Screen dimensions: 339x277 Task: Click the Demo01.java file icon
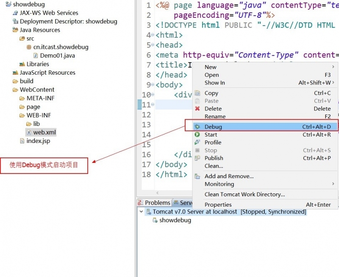click(36, 56)
